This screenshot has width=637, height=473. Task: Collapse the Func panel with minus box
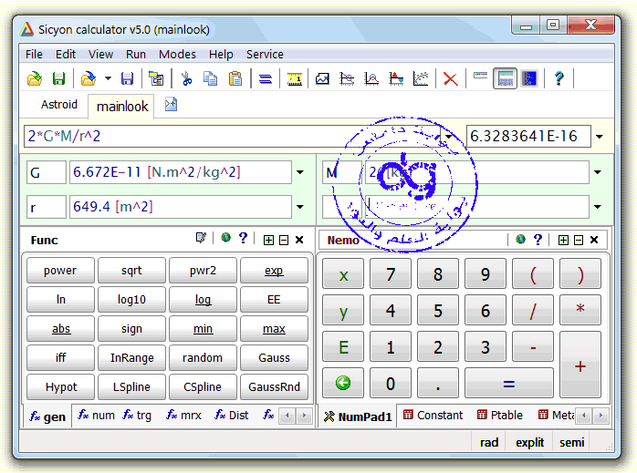(x=284, y=241)
